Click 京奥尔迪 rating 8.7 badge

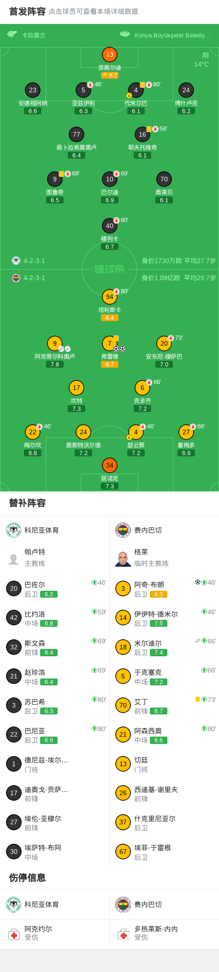click(x=110, y=75)
